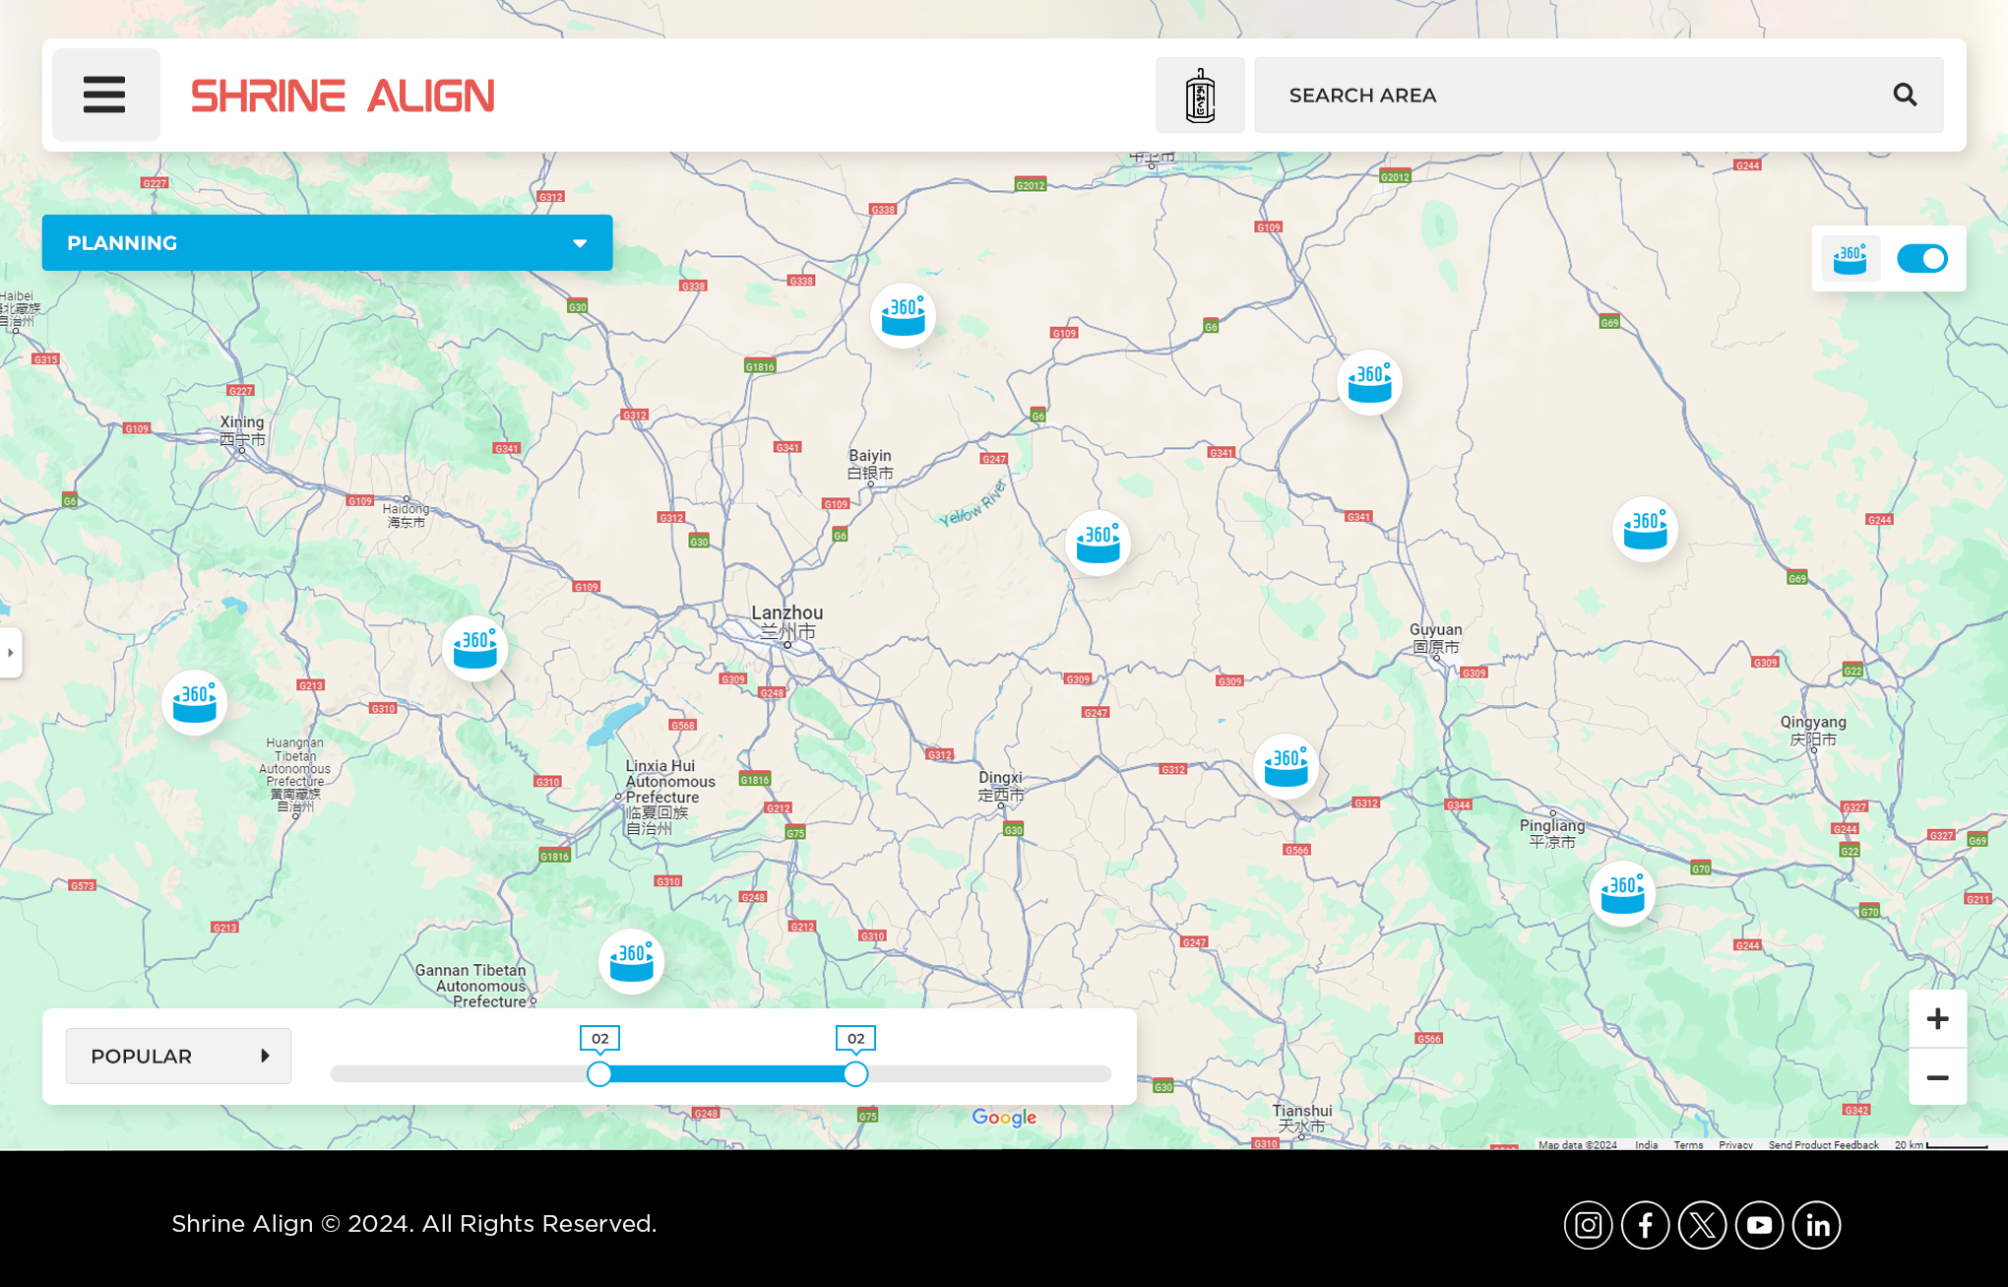Click the left range slider handle

599,1074
